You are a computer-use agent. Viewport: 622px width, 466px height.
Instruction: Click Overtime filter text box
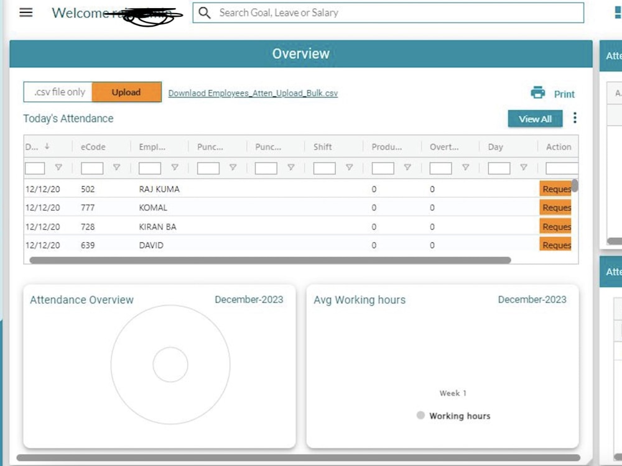pos(441,168)
